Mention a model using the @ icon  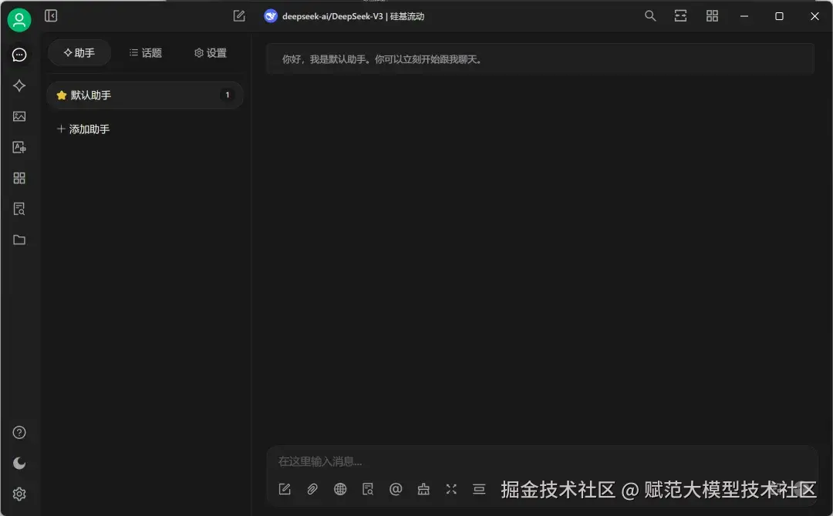pos(396,489)
